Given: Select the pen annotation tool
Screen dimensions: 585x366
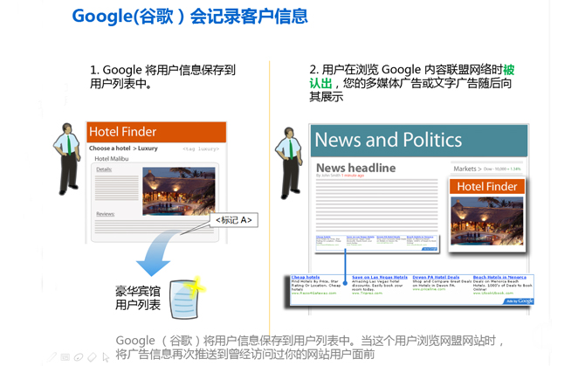Looking at the screenshot, I should click(52, 357).
